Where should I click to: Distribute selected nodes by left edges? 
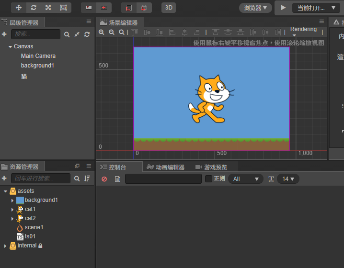(x=253, y=33)
